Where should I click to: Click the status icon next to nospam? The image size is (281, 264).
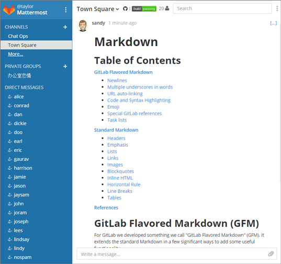pos(10,257)
